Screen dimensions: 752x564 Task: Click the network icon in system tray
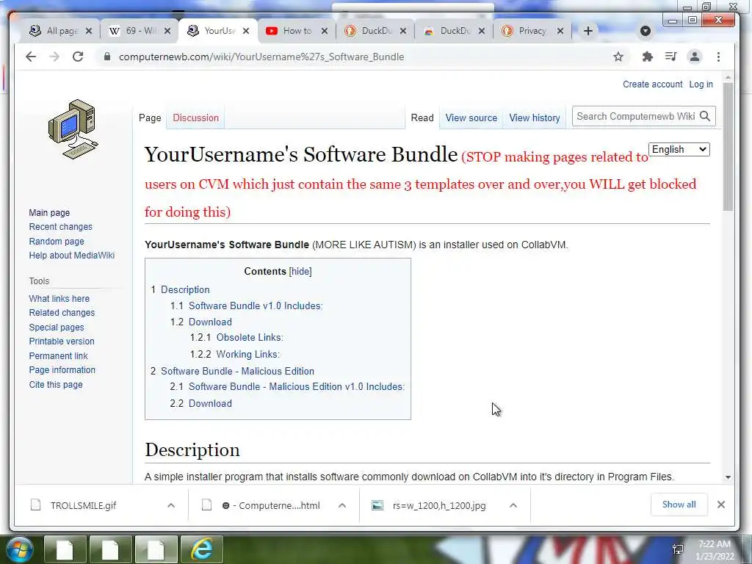tap(678, 549)
